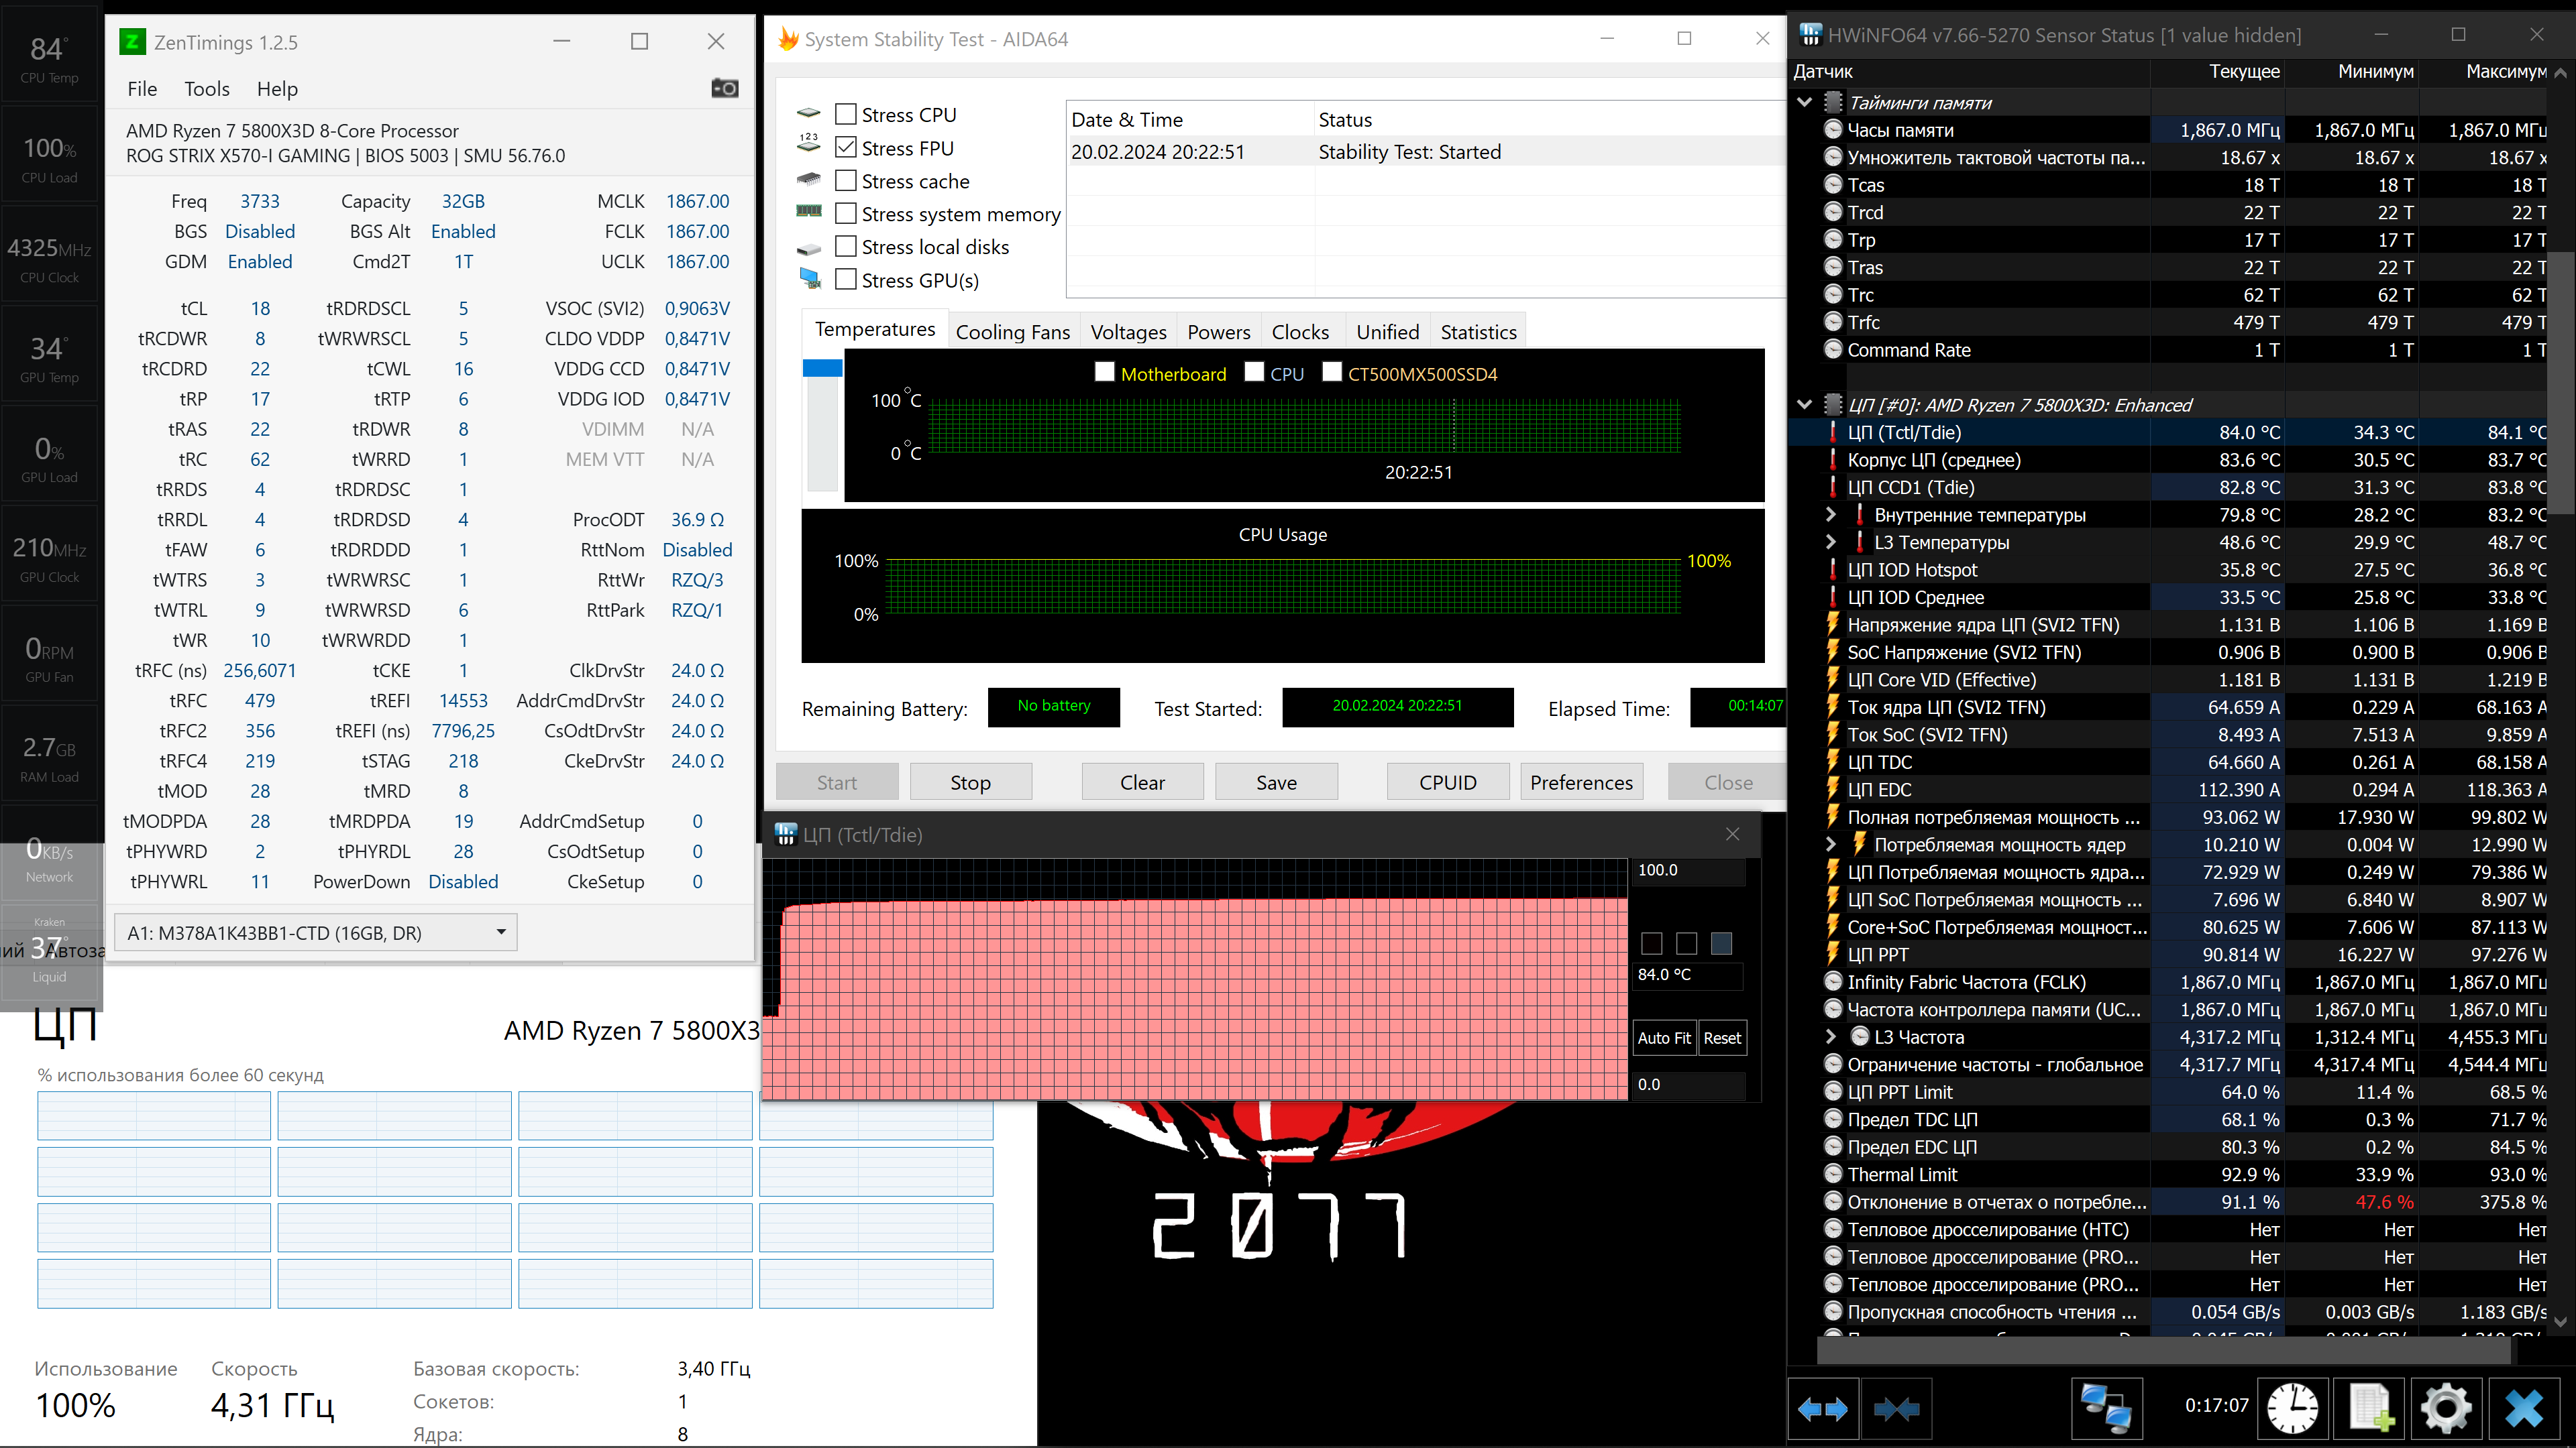Image resolution: width=2576 pixels, height=1448 pixels.
Task: Enable the Stress CPU checkbox
Action: (x=846, y=115)
